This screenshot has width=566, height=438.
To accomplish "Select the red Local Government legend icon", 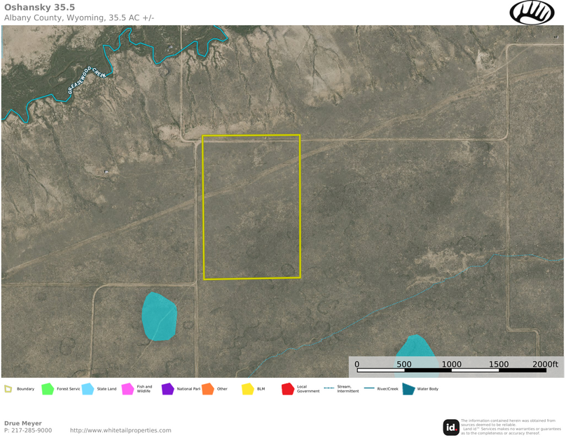I will click(x=287, y=389).
